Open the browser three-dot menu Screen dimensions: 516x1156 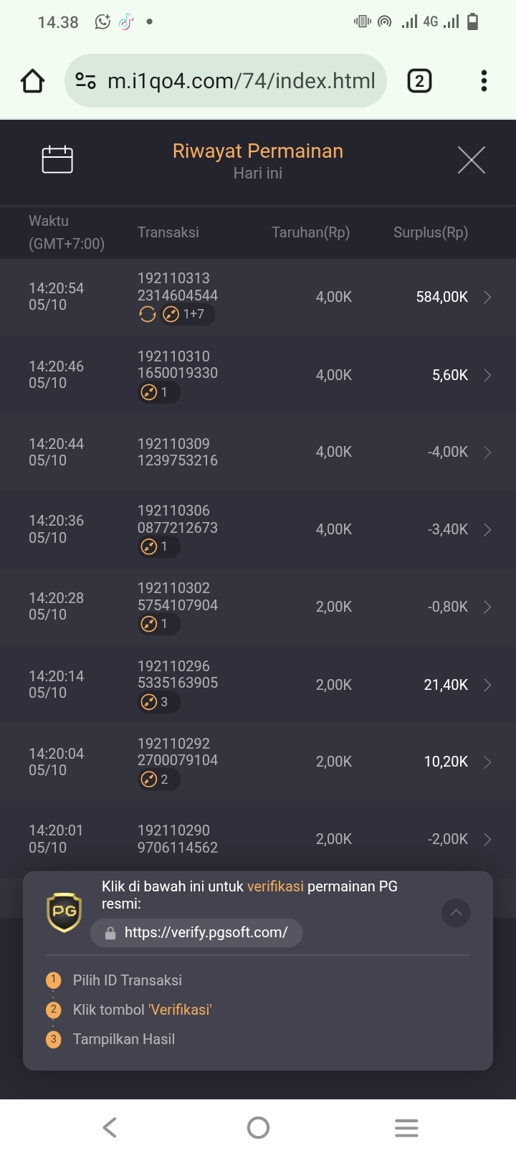point(484,81)
